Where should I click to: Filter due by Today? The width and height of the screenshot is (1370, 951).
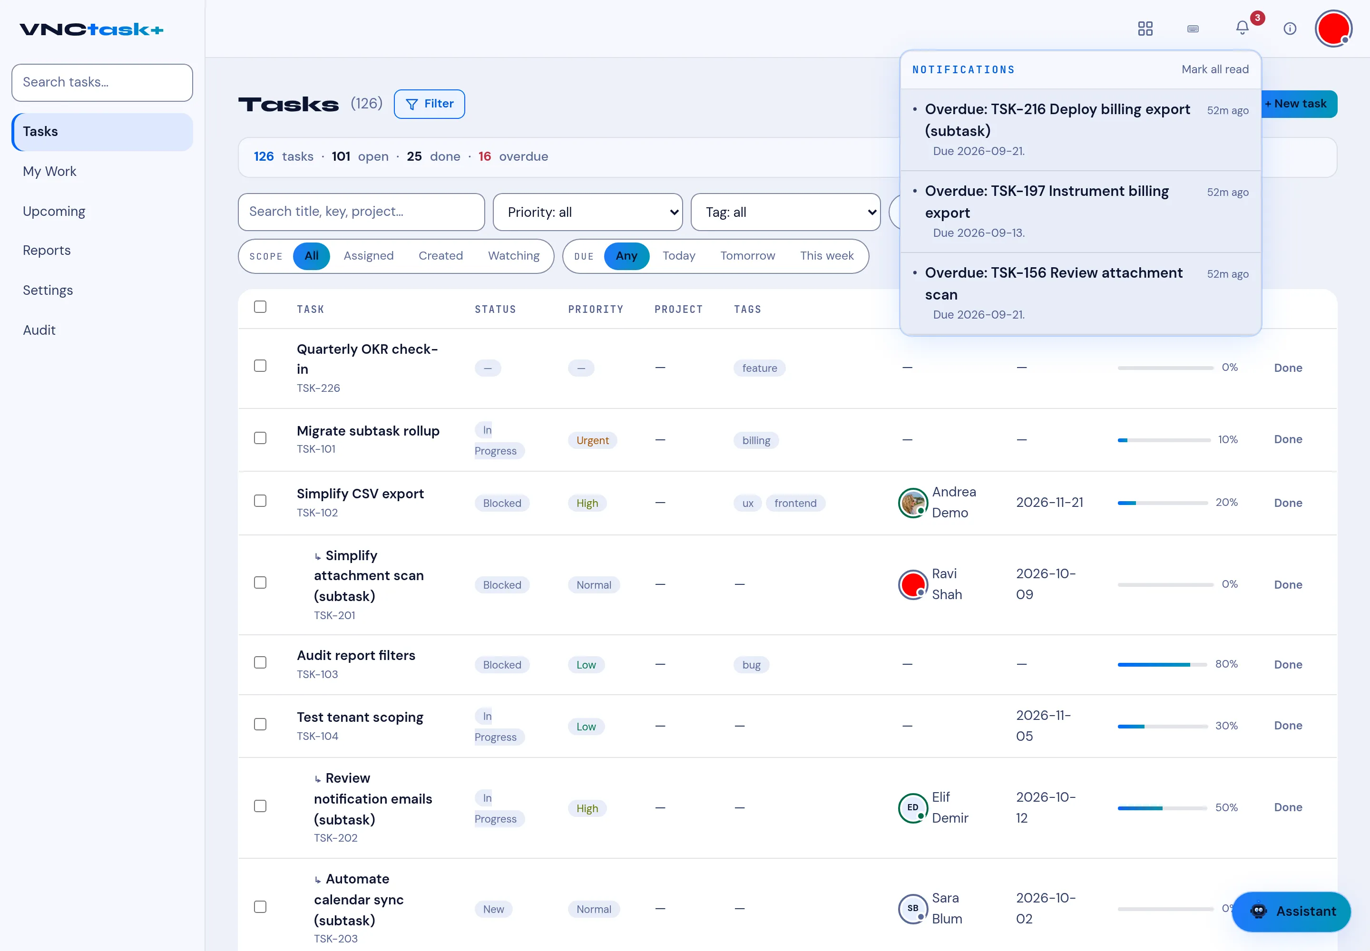[x=678, y=256]
